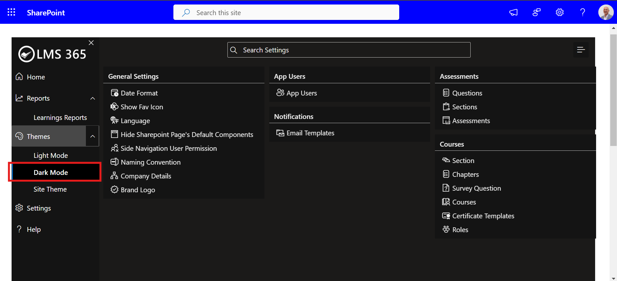Viewport: 617px width, 281px height.
Task: Click the Themes palette icon
Action: (19, 136)
